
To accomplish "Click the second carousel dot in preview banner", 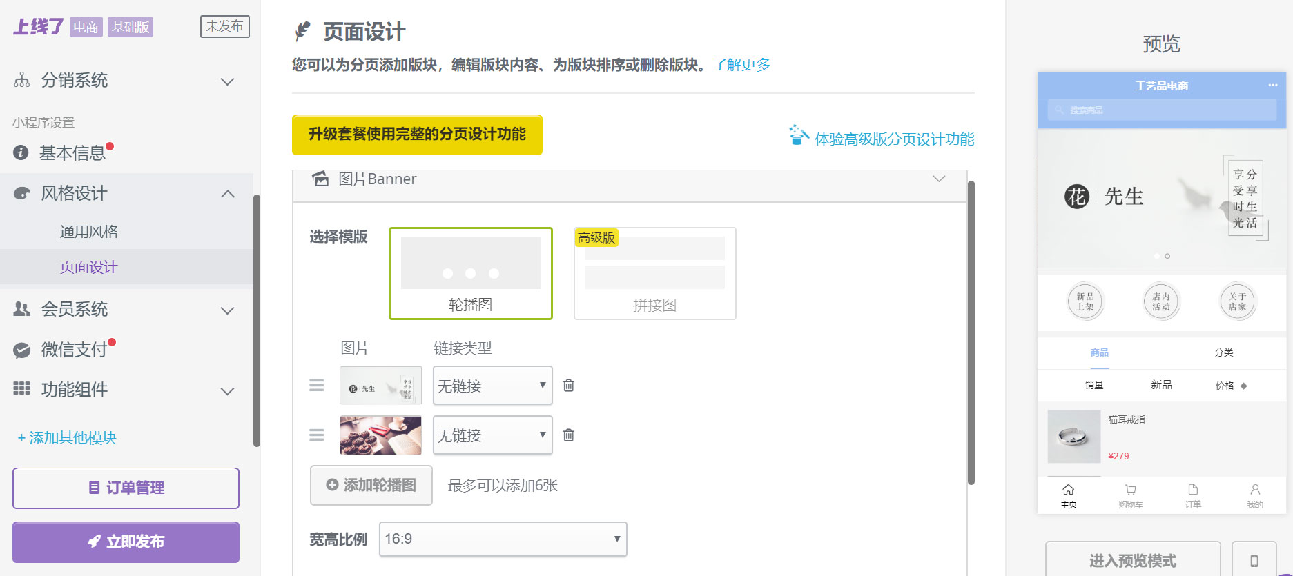I will pyautogui.click(x=1167, y=256).
